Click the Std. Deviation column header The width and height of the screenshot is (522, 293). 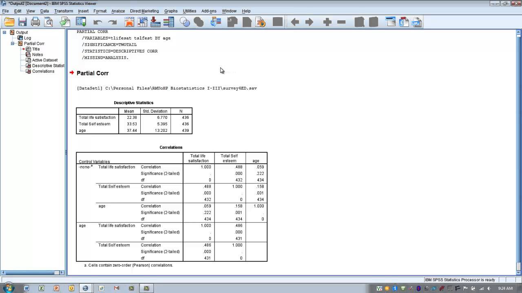tap(155, 111)
